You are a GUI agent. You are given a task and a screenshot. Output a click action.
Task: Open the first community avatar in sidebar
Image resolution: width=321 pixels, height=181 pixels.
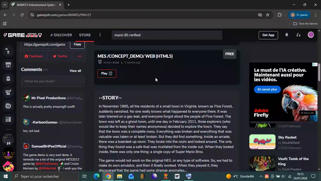click(8, 140)
